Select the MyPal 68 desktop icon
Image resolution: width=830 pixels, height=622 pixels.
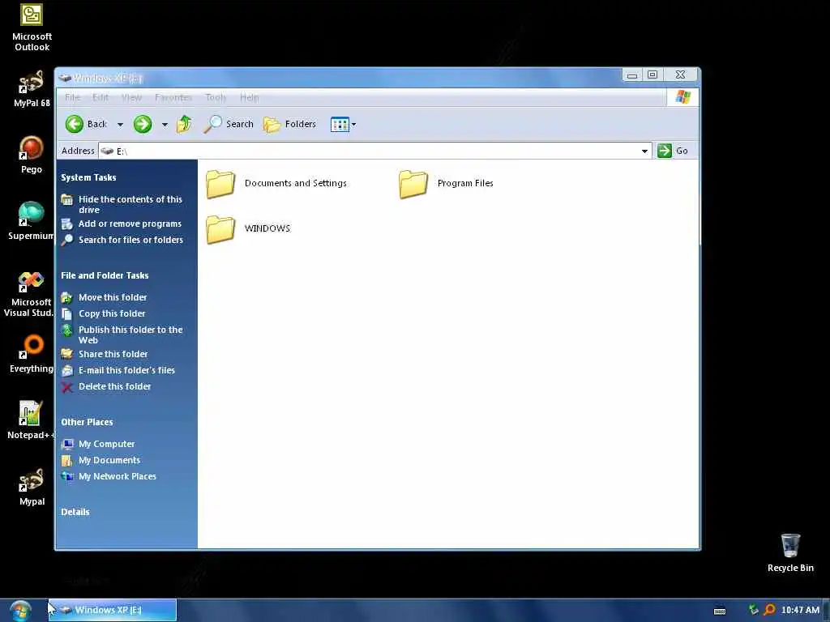(x=32, y=89)
